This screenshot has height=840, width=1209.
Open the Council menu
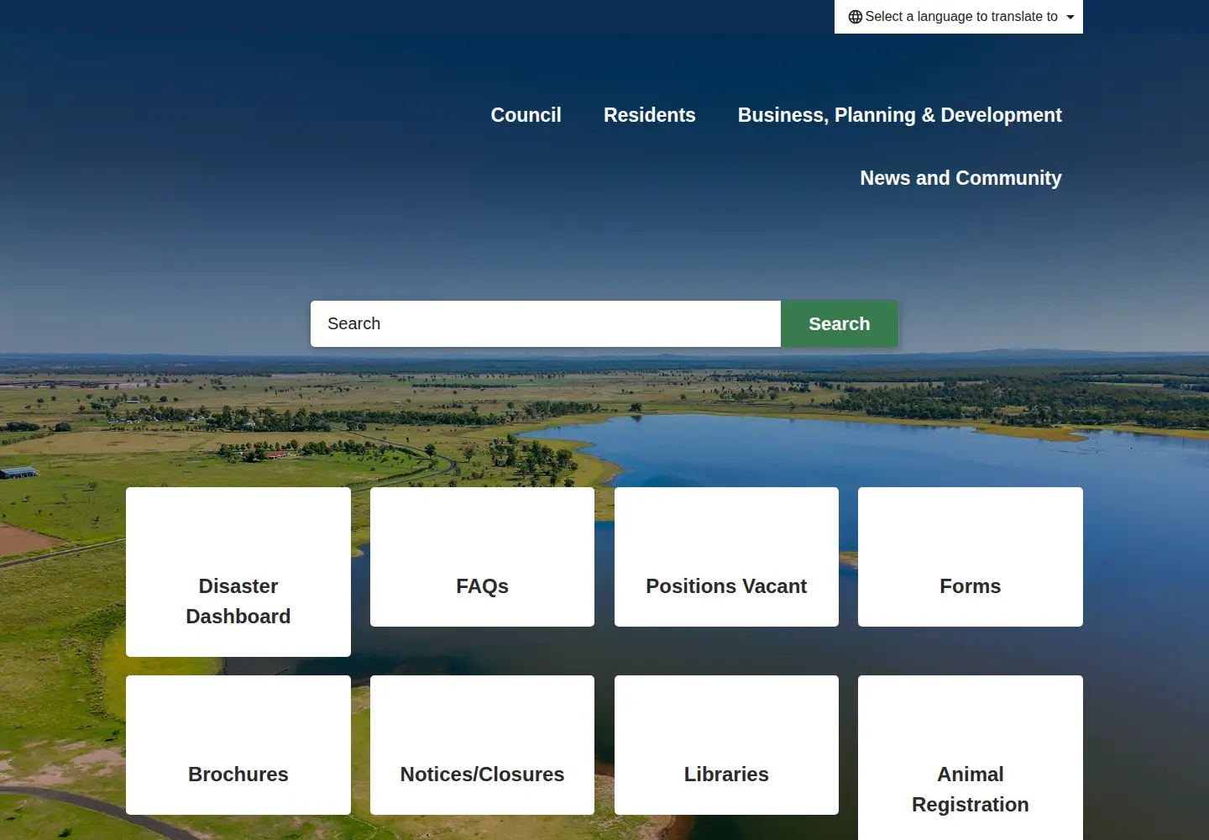tap(526, 115)
